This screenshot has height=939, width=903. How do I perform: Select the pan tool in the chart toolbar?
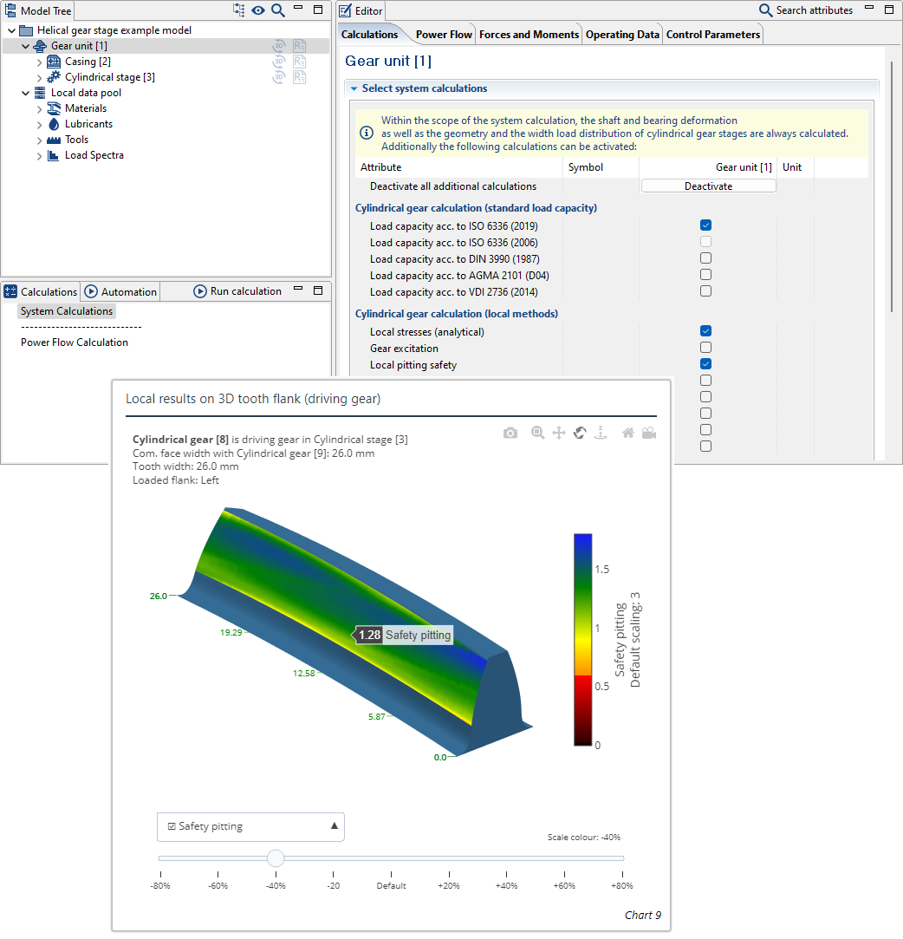click(559, 433)
